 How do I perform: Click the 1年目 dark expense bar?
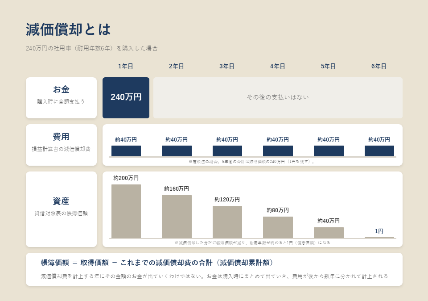point(126,151)
